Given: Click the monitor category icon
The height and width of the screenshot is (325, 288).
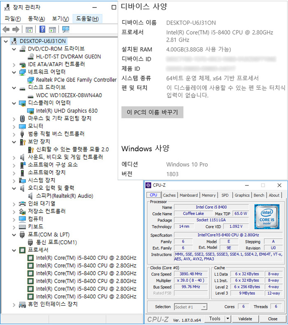Looking at the screenshot, I should (x=22, y=126).
